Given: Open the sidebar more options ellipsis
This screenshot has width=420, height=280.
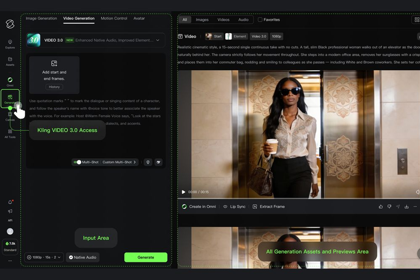Looking at the screenshot, I should [10, 261].
